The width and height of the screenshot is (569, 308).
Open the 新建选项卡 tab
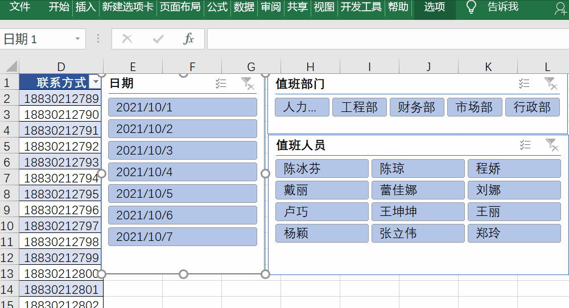[127, 6]
